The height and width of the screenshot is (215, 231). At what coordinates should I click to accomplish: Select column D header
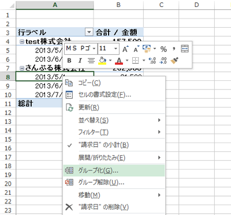pyautogui.click(x=196, y=5)
